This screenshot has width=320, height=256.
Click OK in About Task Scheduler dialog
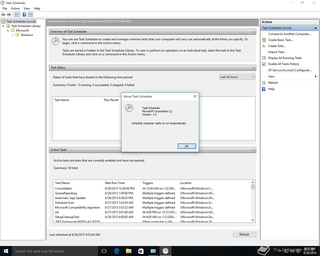pos(187,146)
